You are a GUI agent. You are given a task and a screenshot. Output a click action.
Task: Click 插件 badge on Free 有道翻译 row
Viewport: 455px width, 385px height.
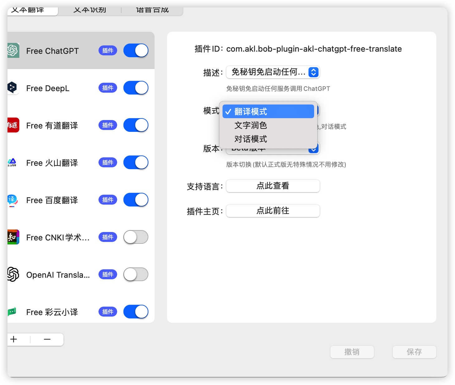108,125
